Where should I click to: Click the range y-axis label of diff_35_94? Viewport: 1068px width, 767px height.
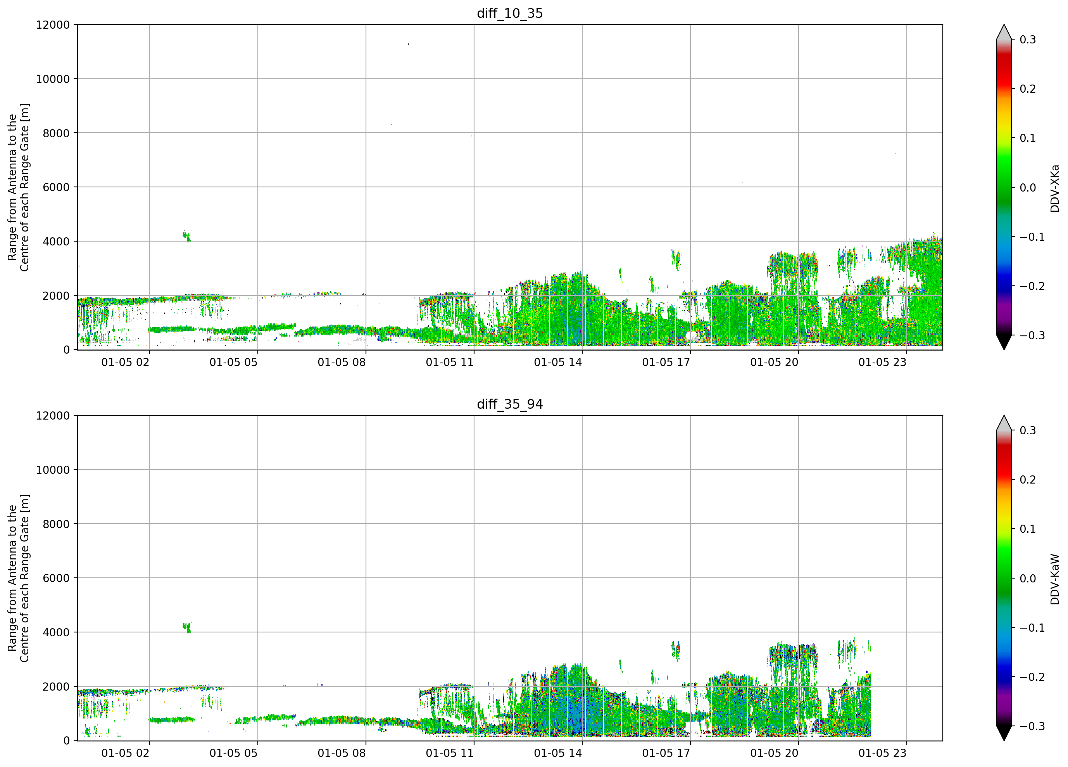pyautogui.click(x=18, y=579)
